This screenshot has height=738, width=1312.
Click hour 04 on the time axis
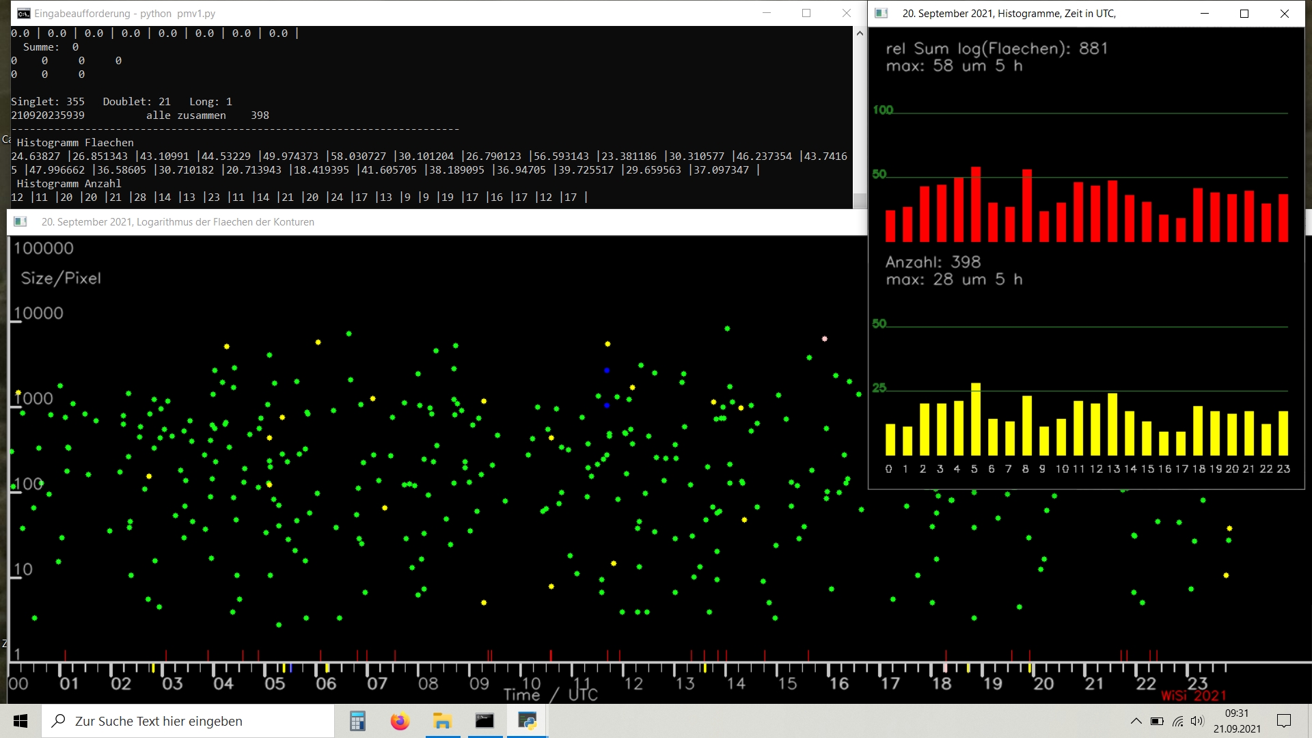pyautogui.click(x=223, y=683)
